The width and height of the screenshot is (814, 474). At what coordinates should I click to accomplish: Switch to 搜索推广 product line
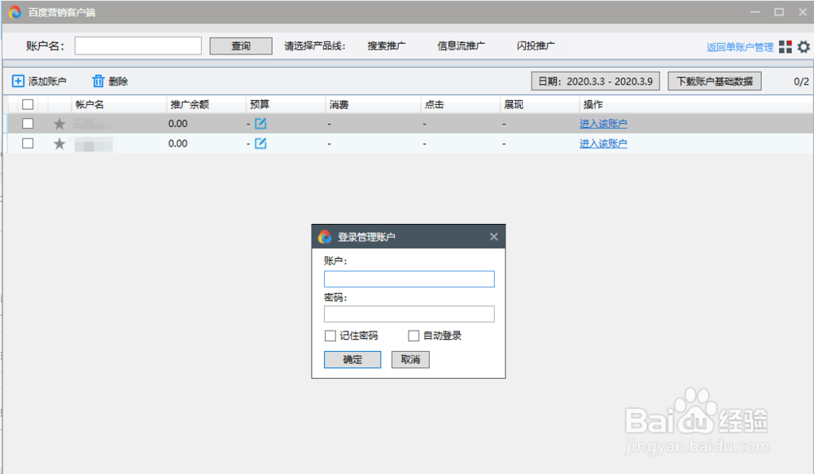(x=387, y=46)
